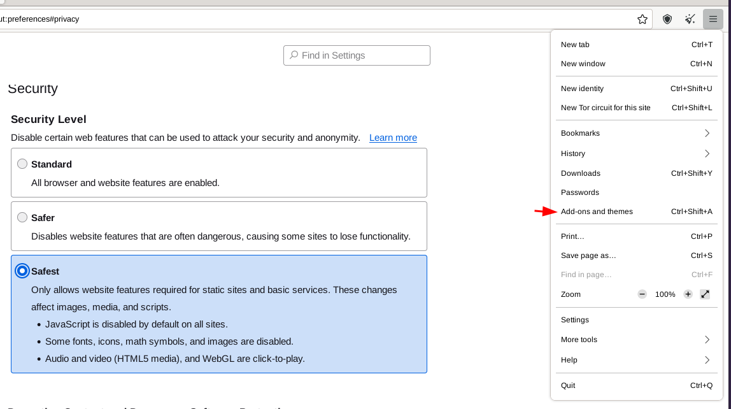Open the Learn more link
Viewport: 731px width, 409px height.
pos(393,138)
